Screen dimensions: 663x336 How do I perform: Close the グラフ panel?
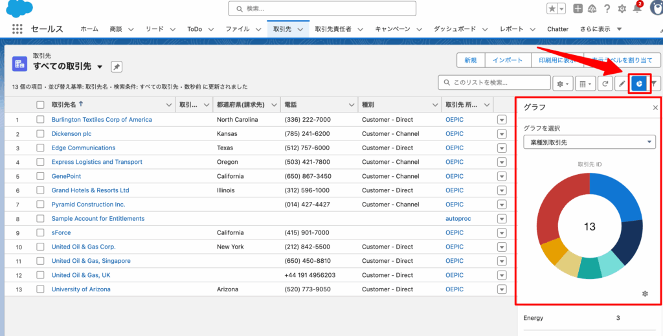655,107
